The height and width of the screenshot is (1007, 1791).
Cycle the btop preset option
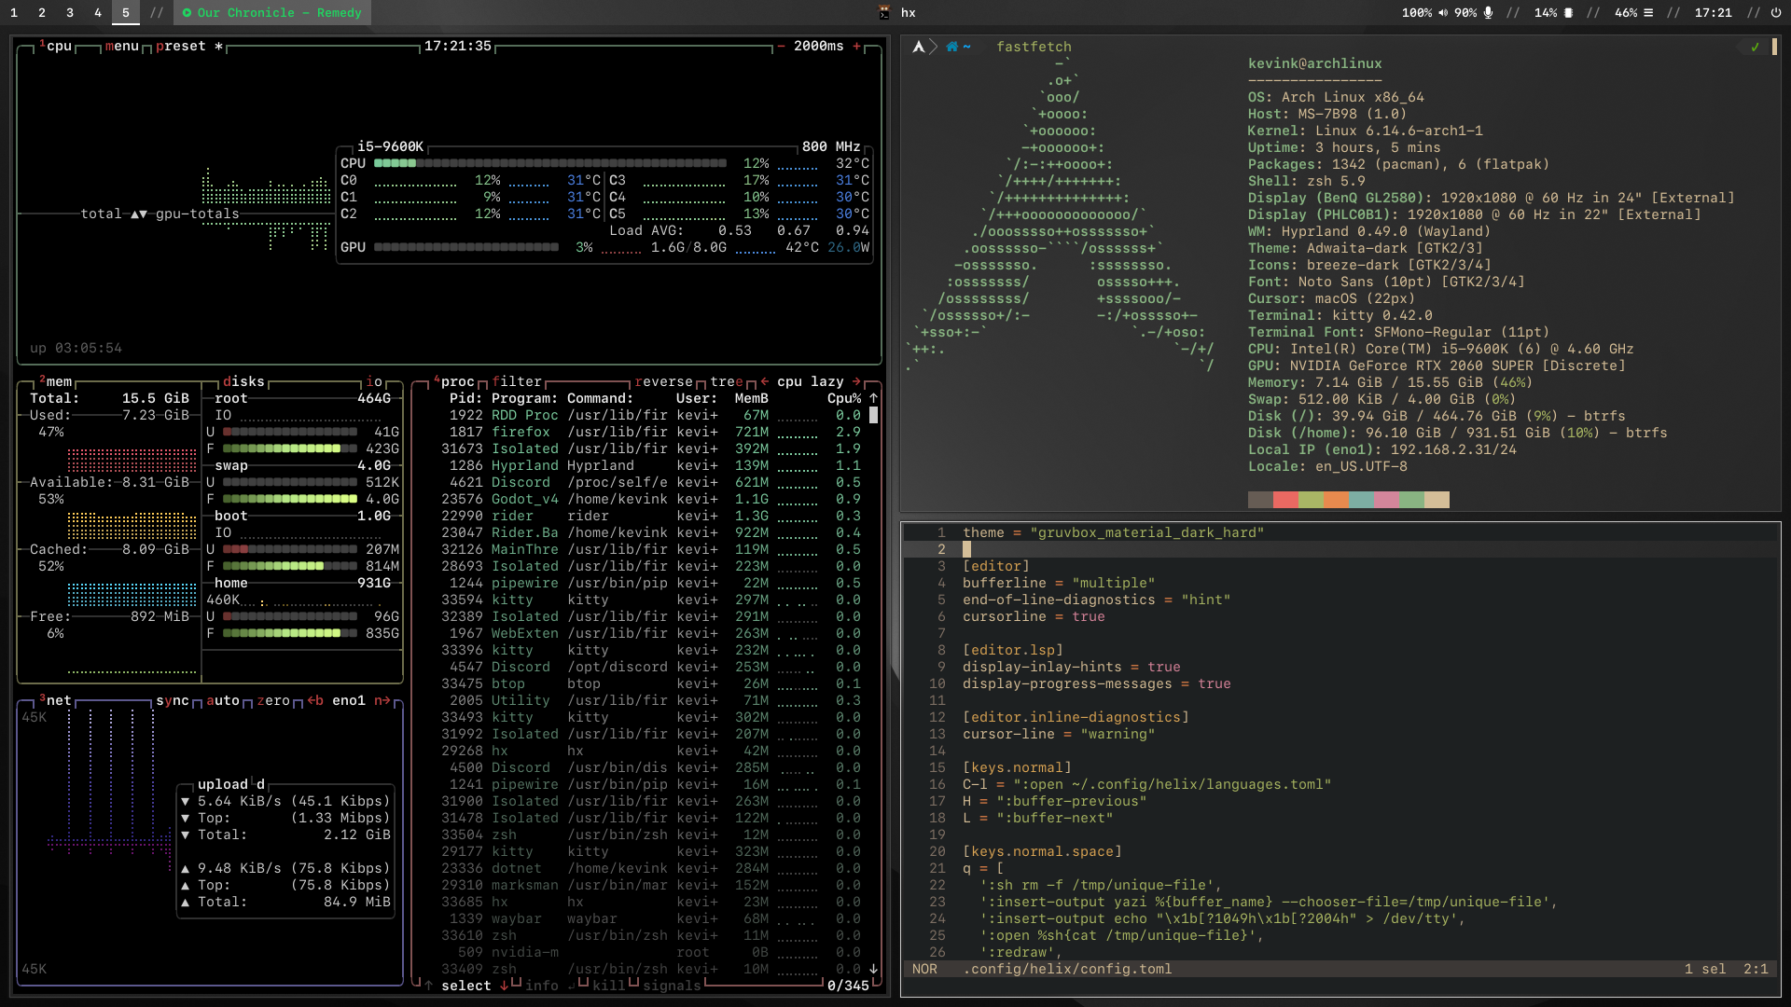189,46
